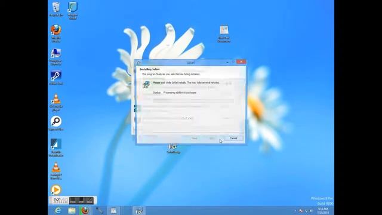Minimize the Safari installer window
382x215 pixels.
coord(227,62)
